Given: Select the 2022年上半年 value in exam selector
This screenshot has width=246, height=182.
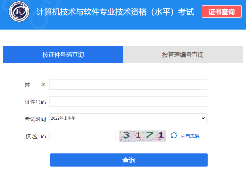Looking at the screenshot, I should (63, 118).
